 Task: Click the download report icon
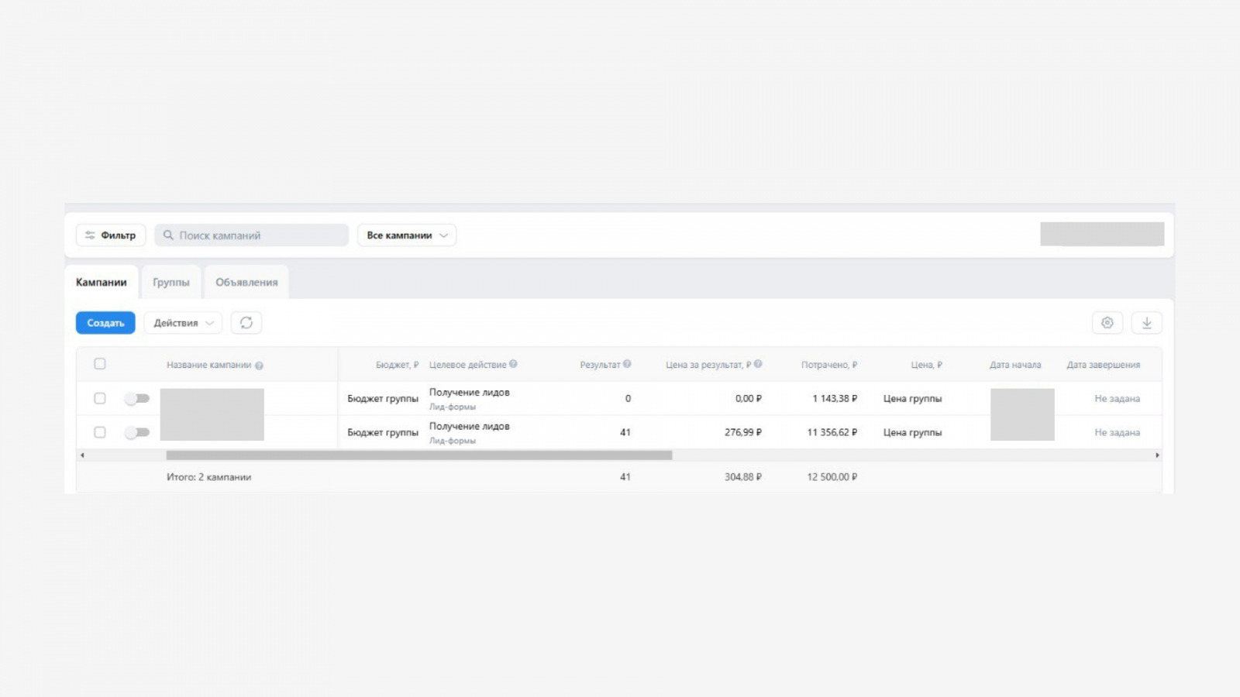1146,323
